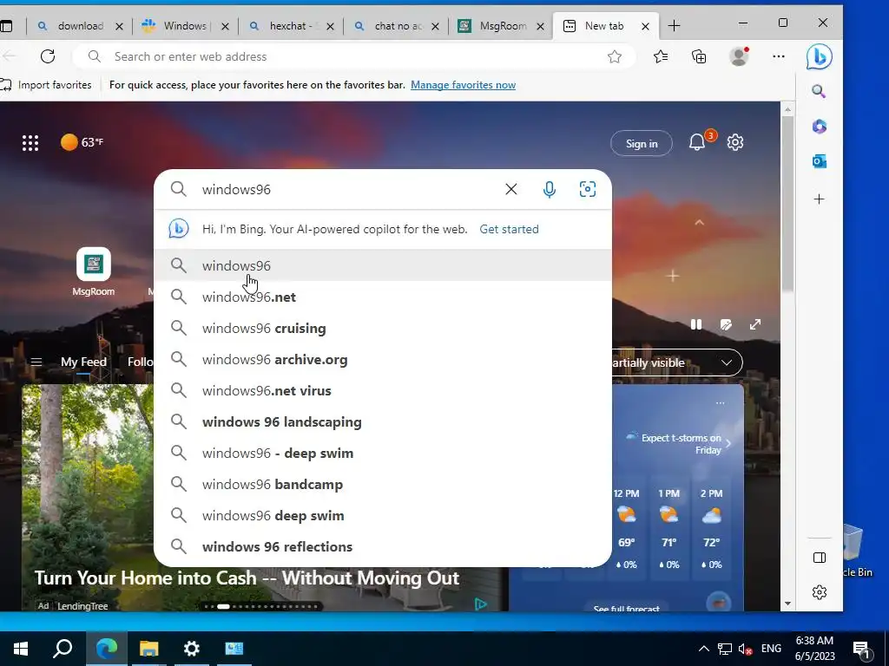The height and width of the screenshot is (666, 889).
Task: Expand the background to fullscreen icon
Action: (x=755, y=324)
